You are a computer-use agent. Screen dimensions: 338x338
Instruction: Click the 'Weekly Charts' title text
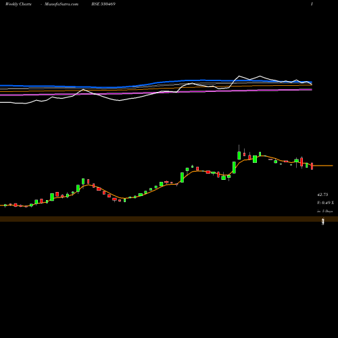18,4
